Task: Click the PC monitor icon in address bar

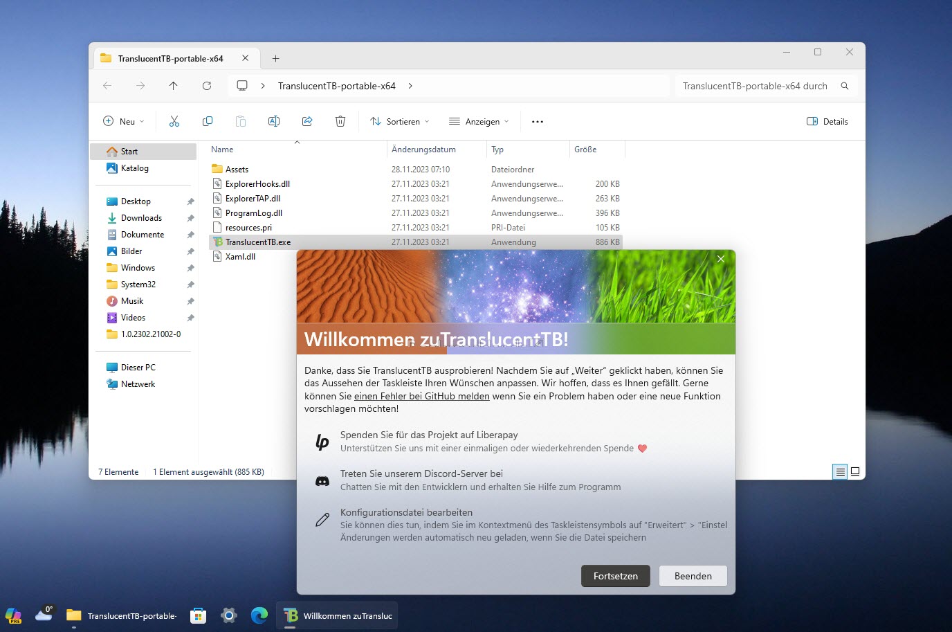Action: pyautogui.click(x=242, y=86)
